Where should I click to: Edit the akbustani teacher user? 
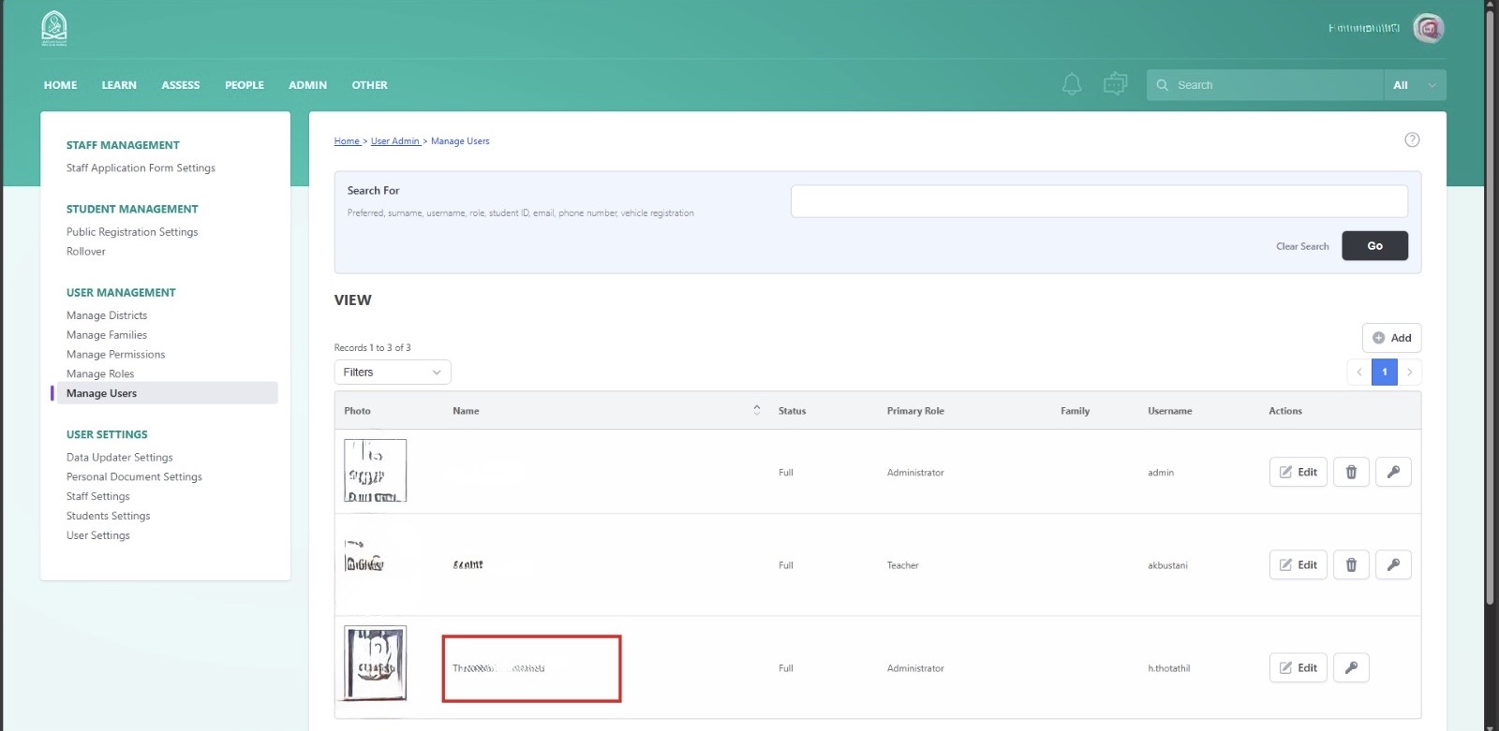(x=1298, y=565)
